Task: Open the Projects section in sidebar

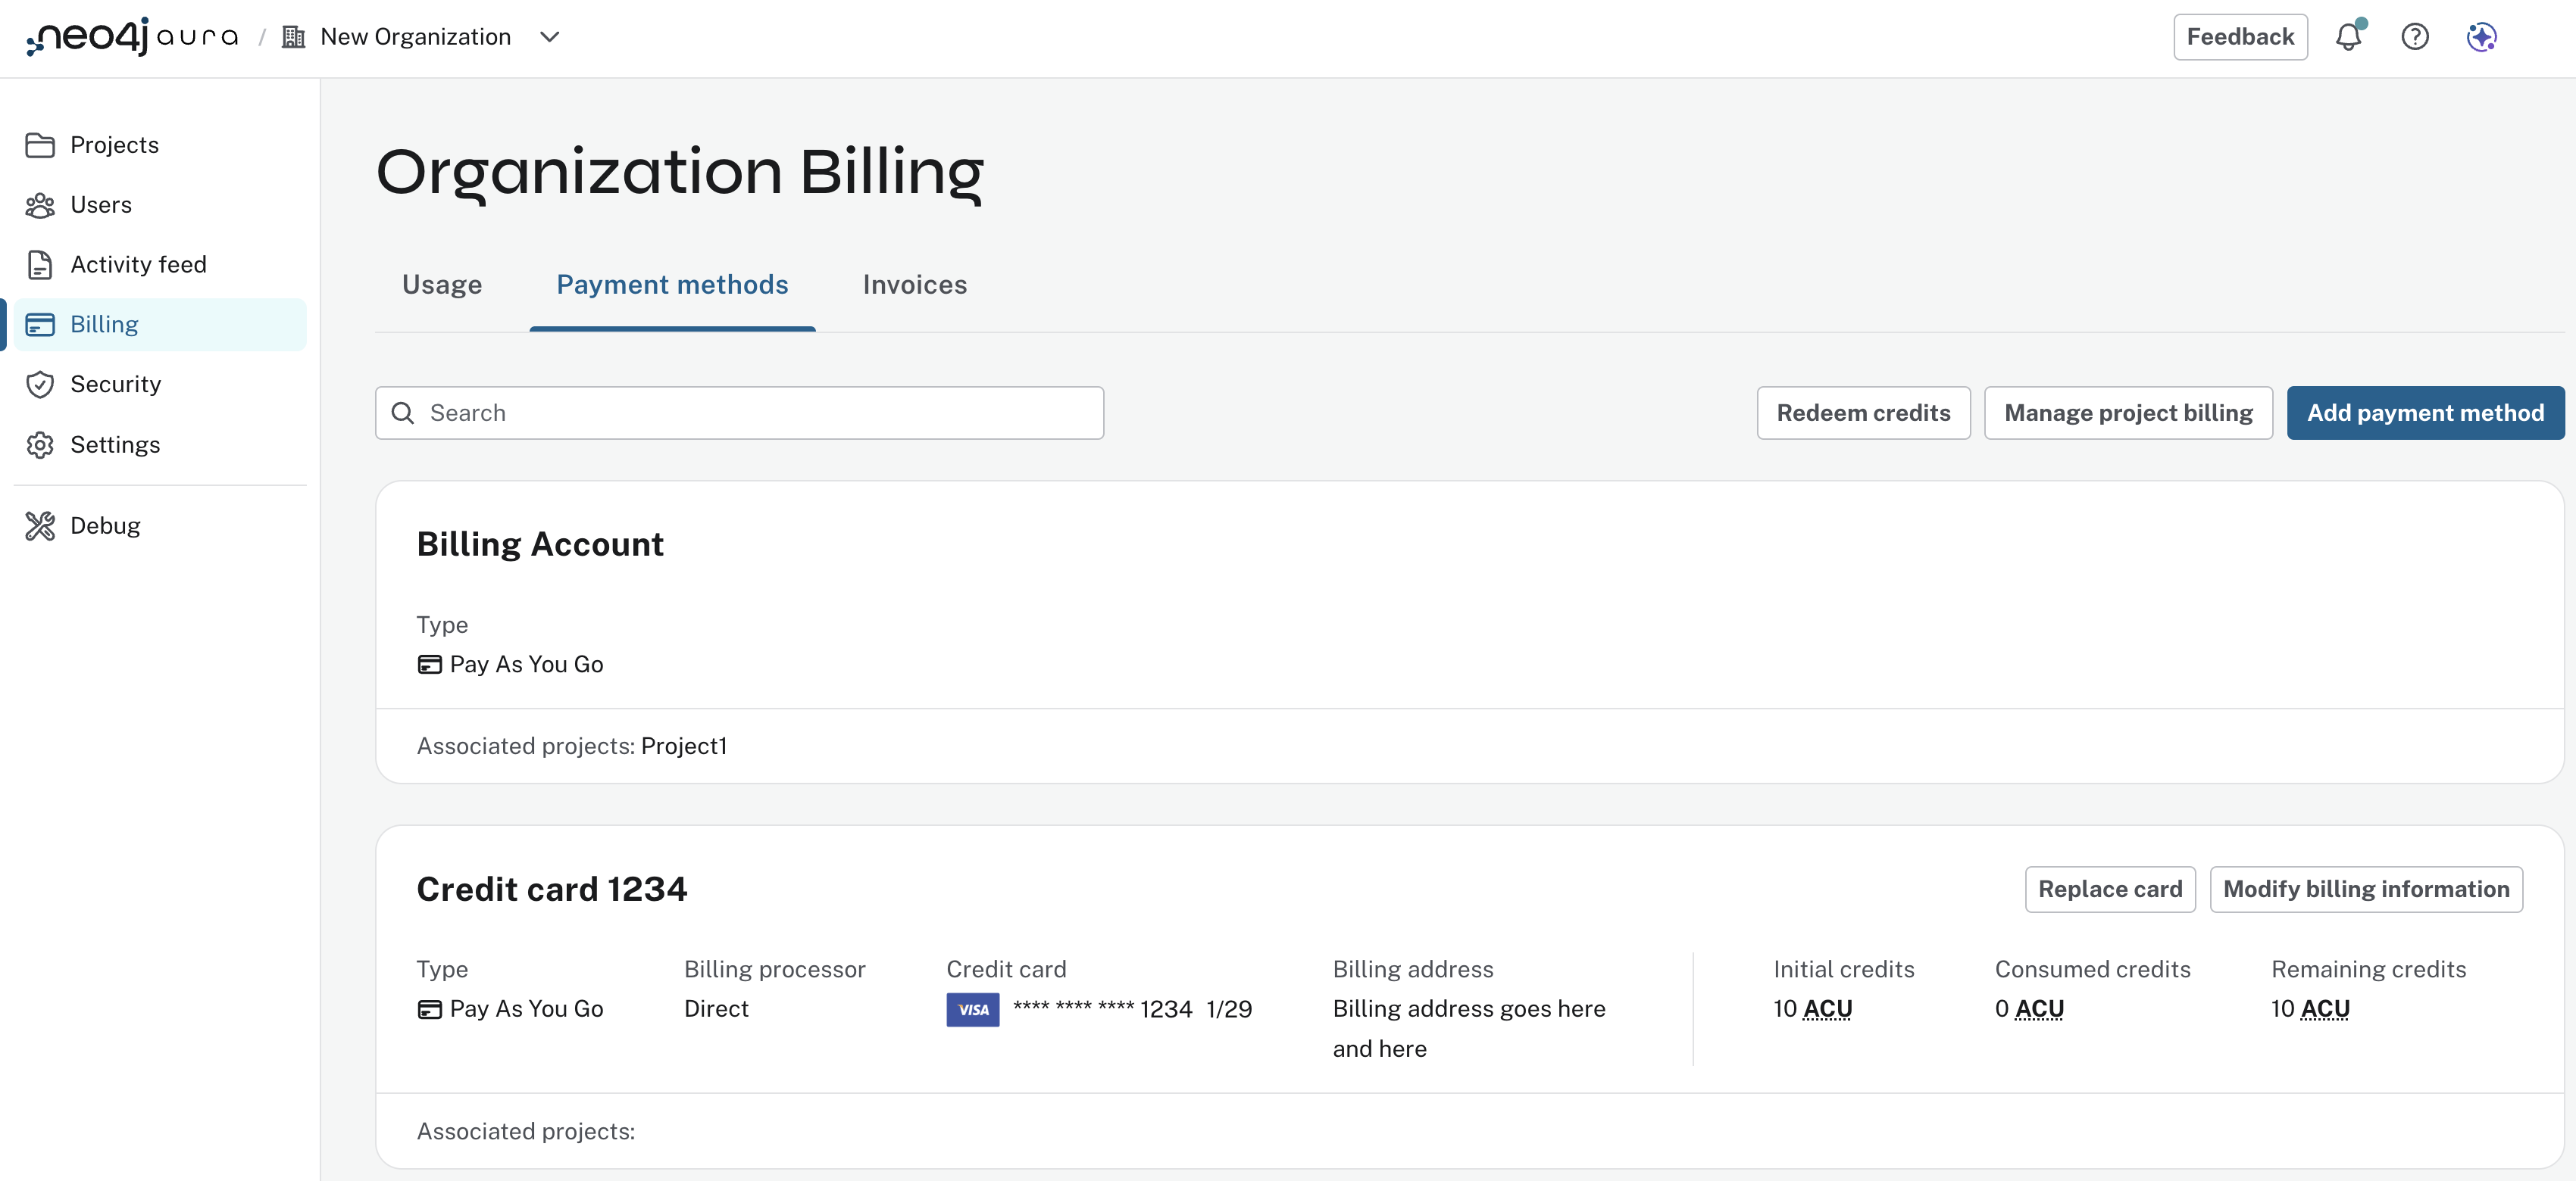Action: (114, 144)
